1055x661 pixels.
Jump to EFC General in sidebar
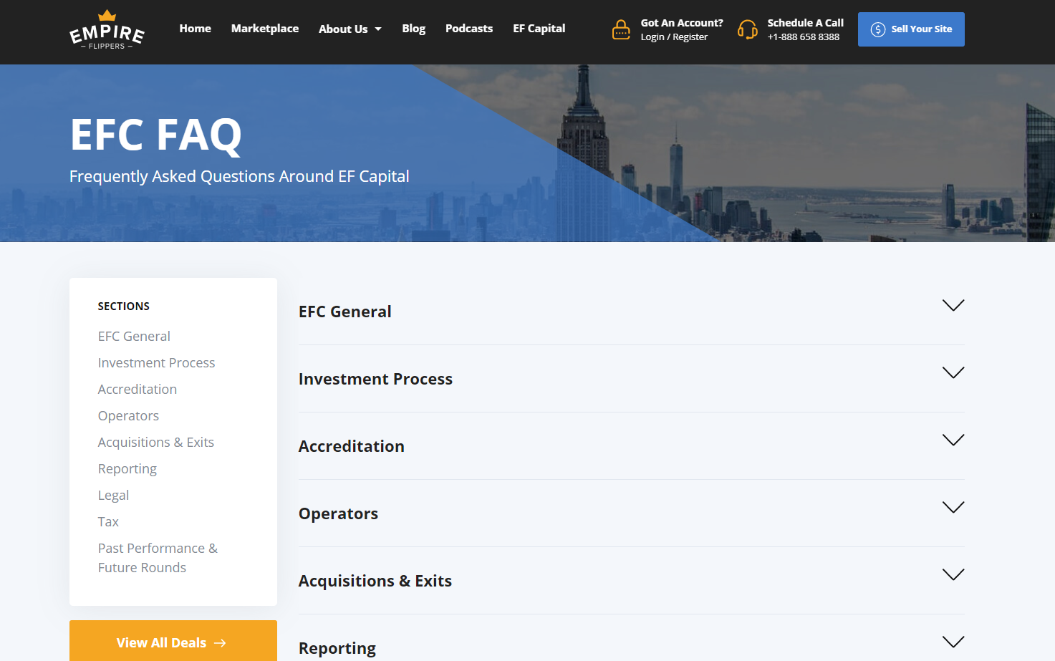click(134, 337)
